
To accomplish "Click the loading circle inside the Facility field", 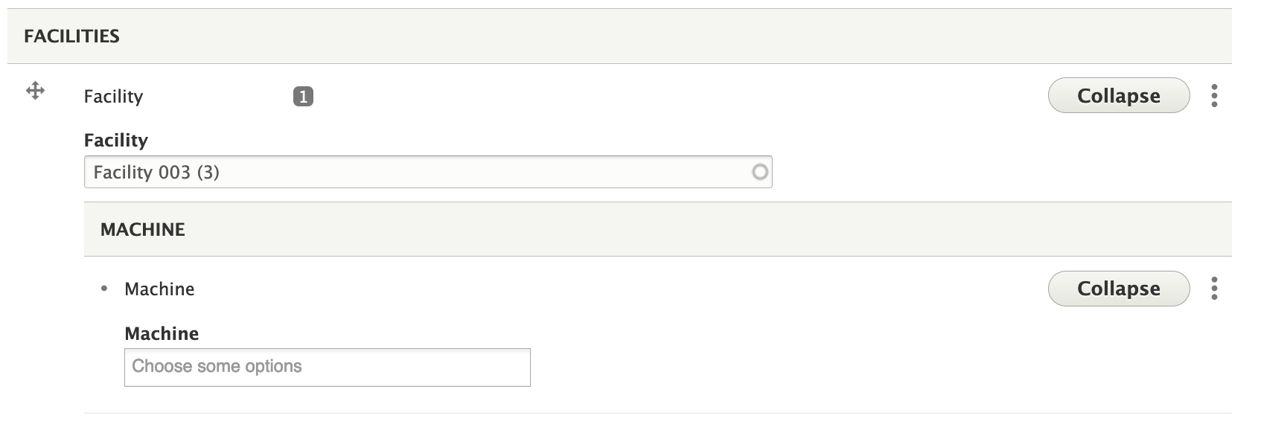I will click(x=759, y=173).
